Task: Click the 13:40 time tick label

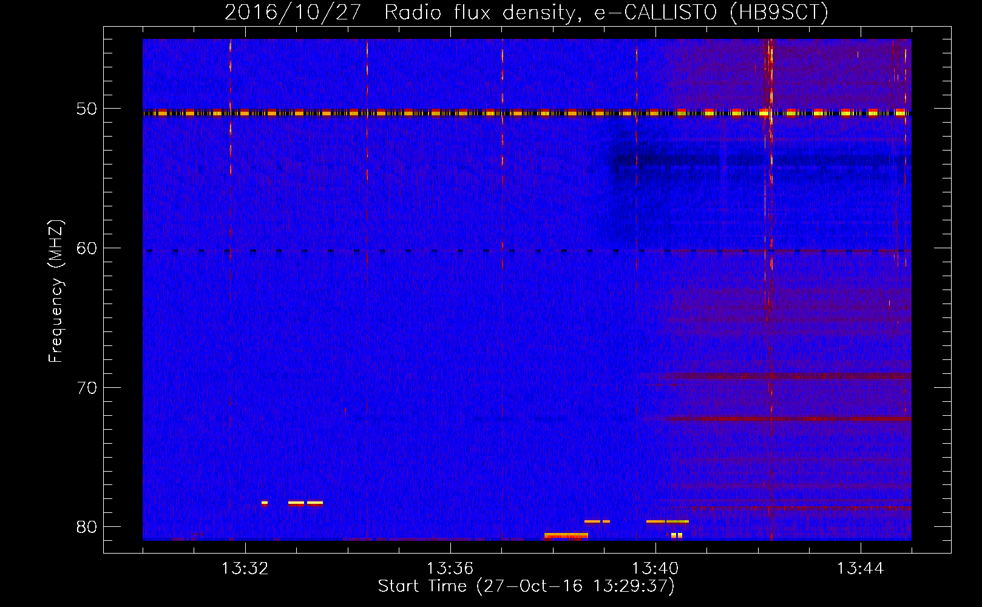Action: pos(655,569)
